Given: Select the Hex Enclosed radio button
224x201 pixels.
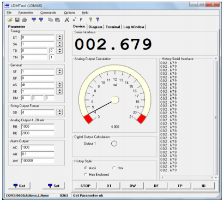Looking at the screenshot, I should (86, 174).
